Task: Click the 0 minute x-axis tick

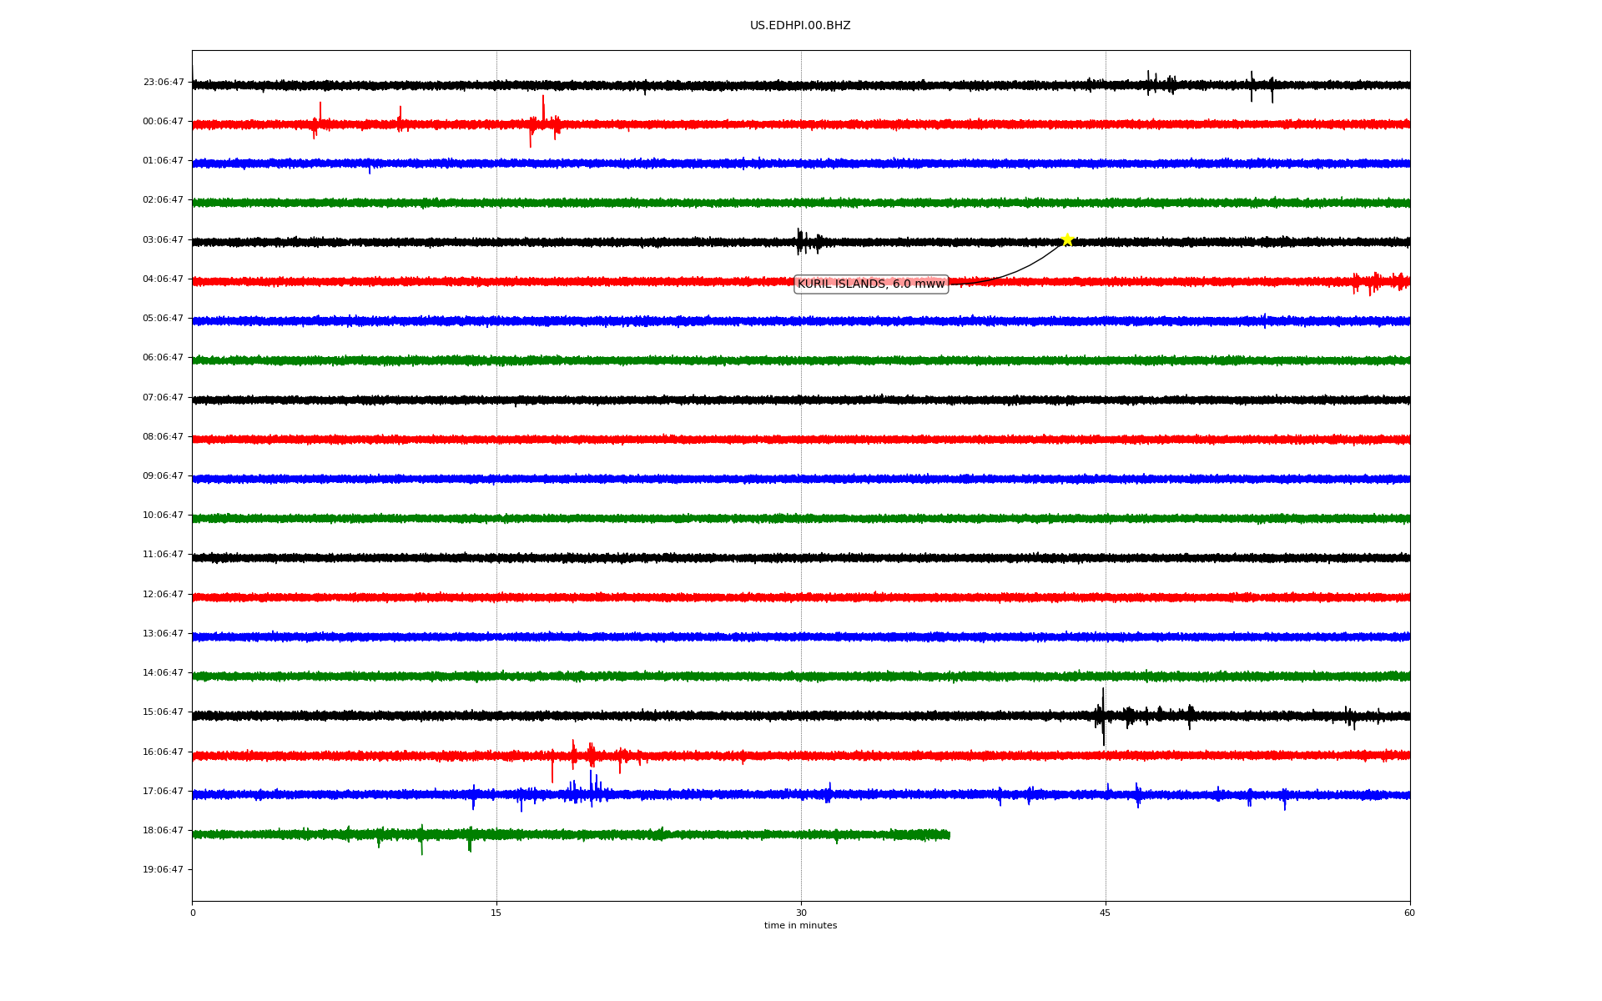Action: [193, 913]
